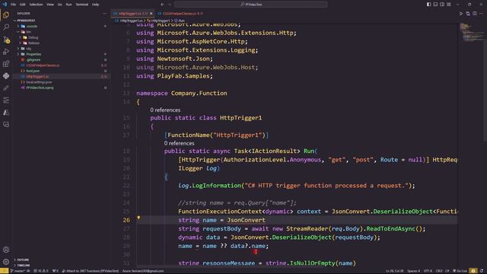
Task: Open the Extensions view
Action: coord(6,64)
